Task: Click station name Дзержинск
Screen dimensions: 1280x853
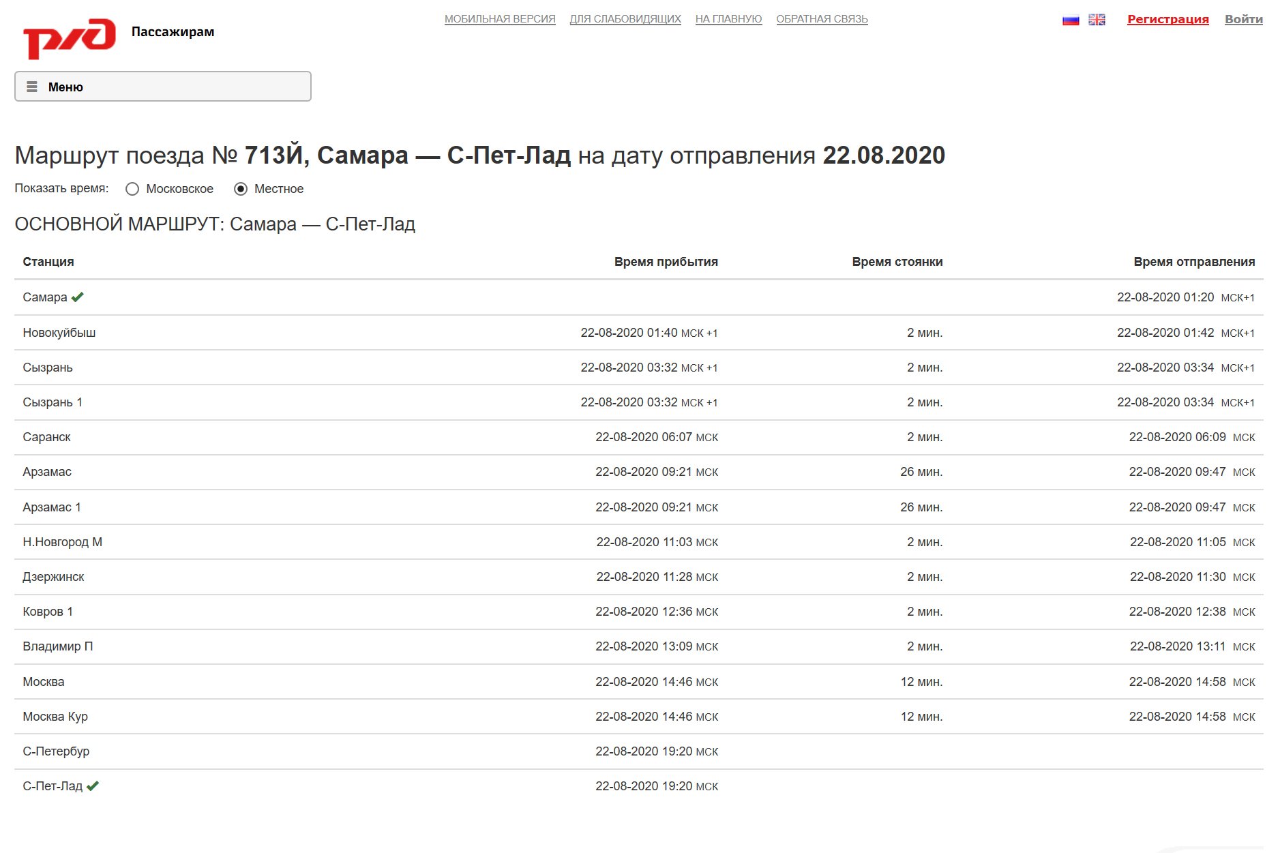Action: [x=53, y=577]
